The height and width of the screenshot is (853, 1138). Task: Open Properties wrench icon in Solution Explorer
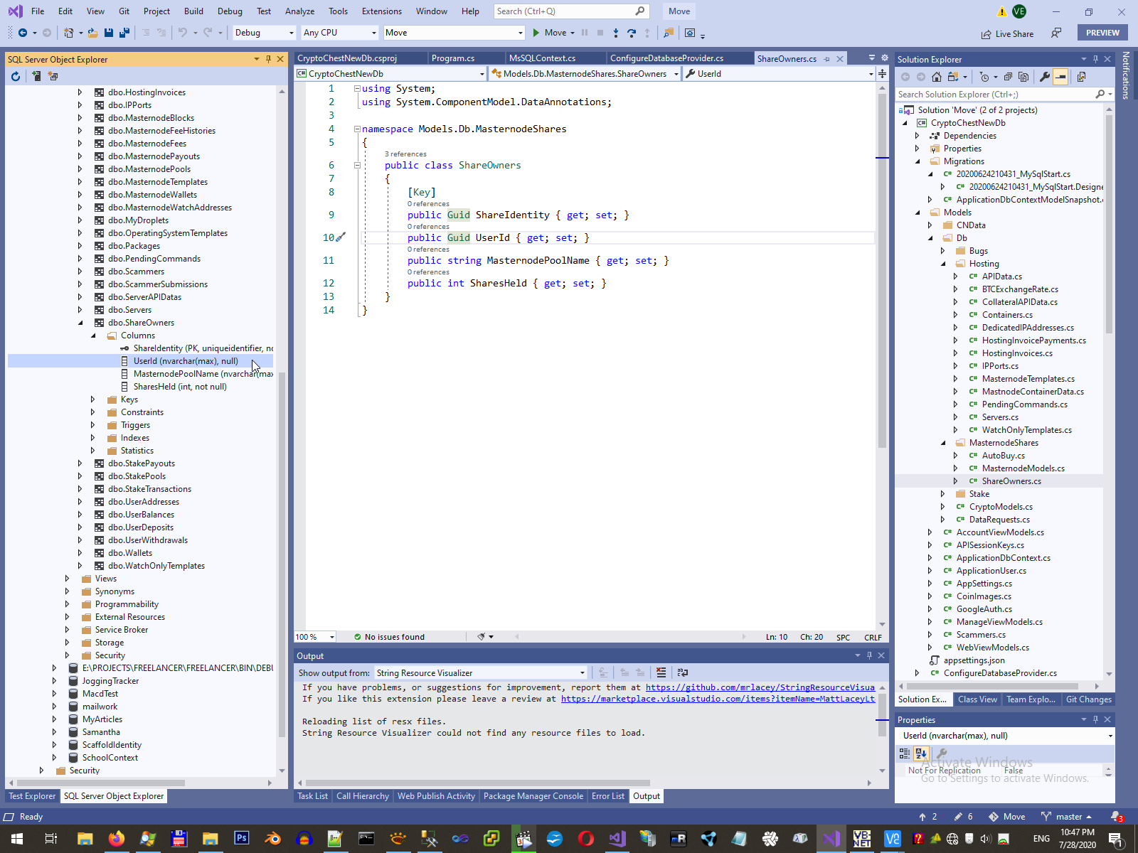pyautogui.click(x=1044, y=77)
